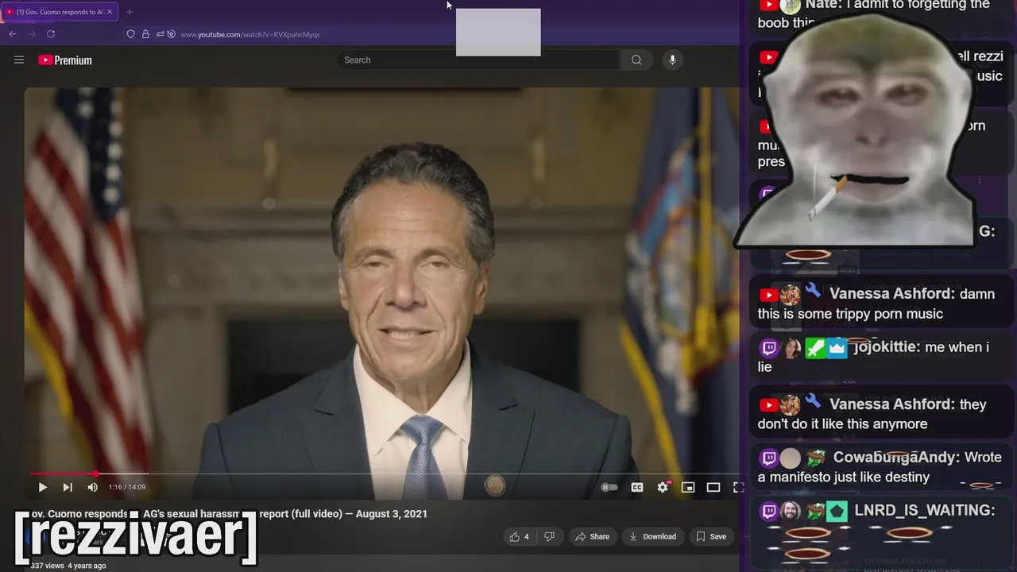Image resolution: width=1017 pixels, height=572 pixels.
Task: Click the 1:16 / 14:09 time display
Action: tap(127, 487)
